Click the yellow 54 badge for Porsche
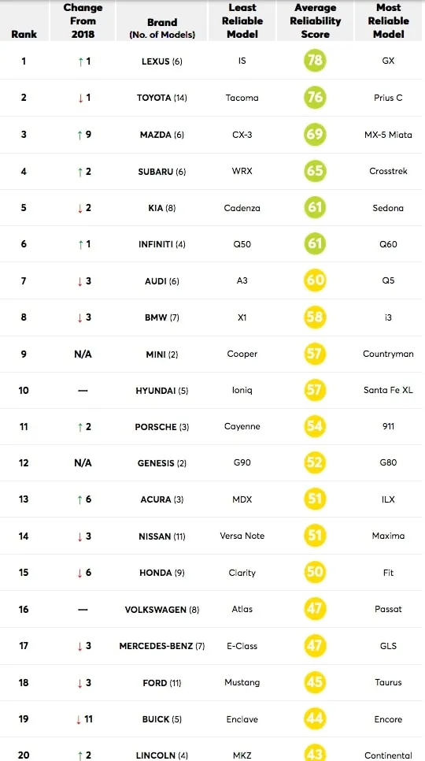The height and width of the screenshot is (761, 425). point(315,426)
